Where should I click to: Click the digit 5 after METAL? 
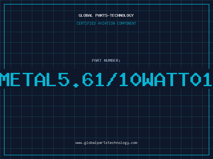coord(64,79)
